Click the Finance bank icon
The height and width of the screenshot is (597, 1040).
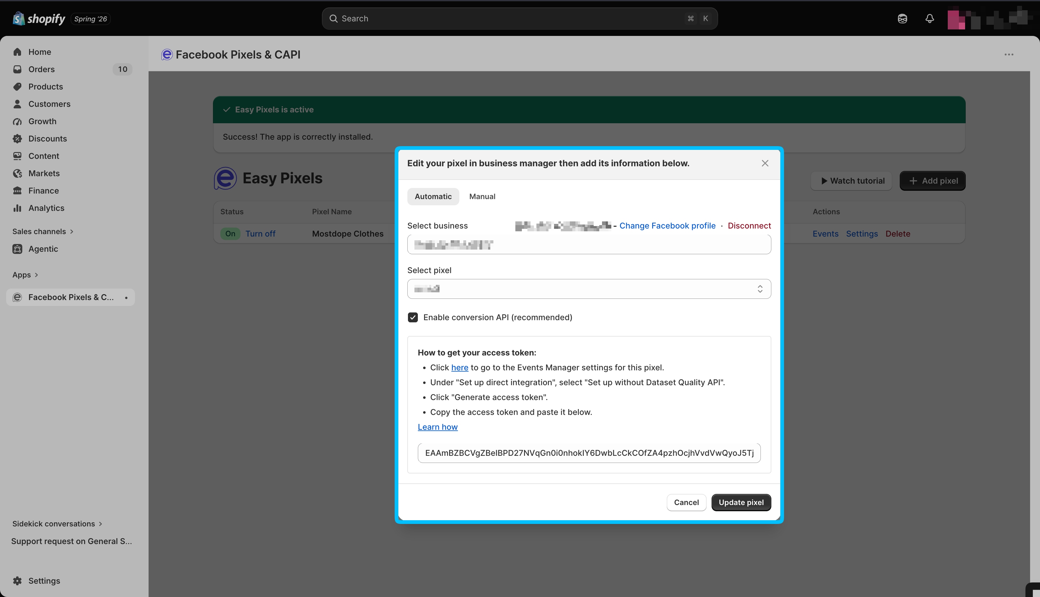(x=17, y=191)
